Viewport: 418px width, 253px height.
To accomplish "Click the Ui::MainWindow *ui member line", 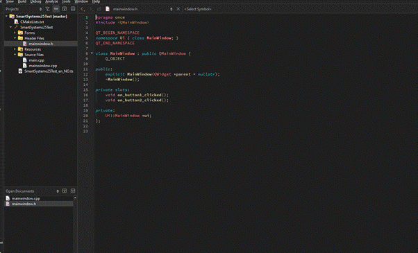I will (x=128, y=116).
